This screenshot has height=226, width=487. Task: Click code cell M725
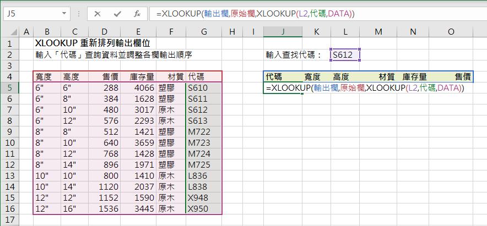(204, 164)
